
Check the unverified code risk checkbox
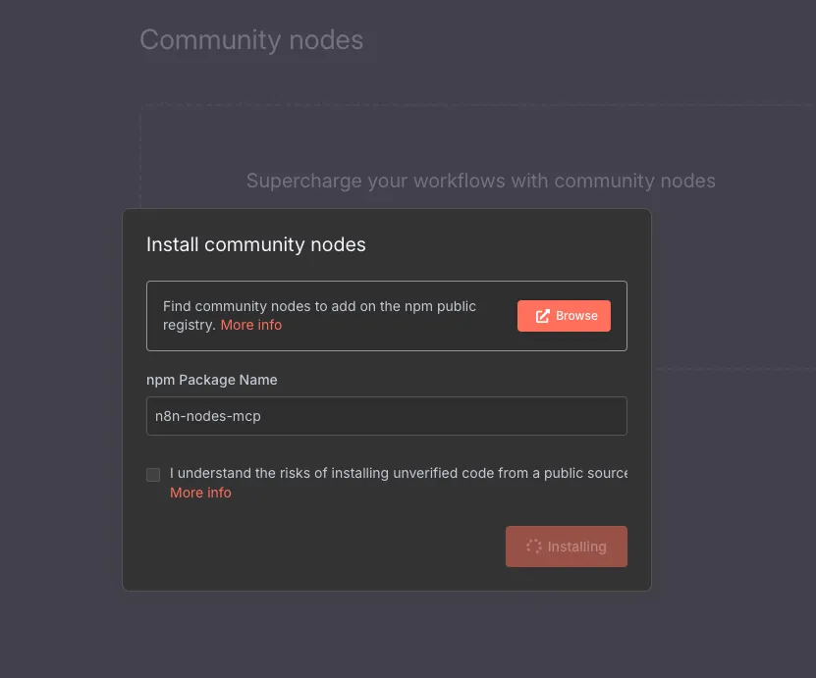click(153, 474)
